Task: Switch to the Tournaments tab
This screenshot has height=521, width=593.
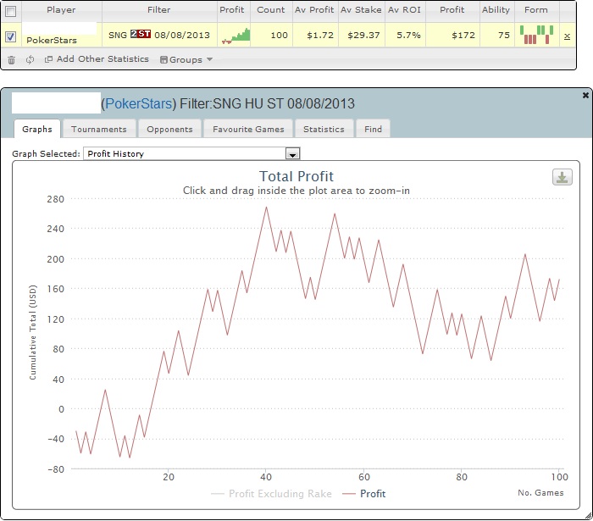Action: point(99,129)
